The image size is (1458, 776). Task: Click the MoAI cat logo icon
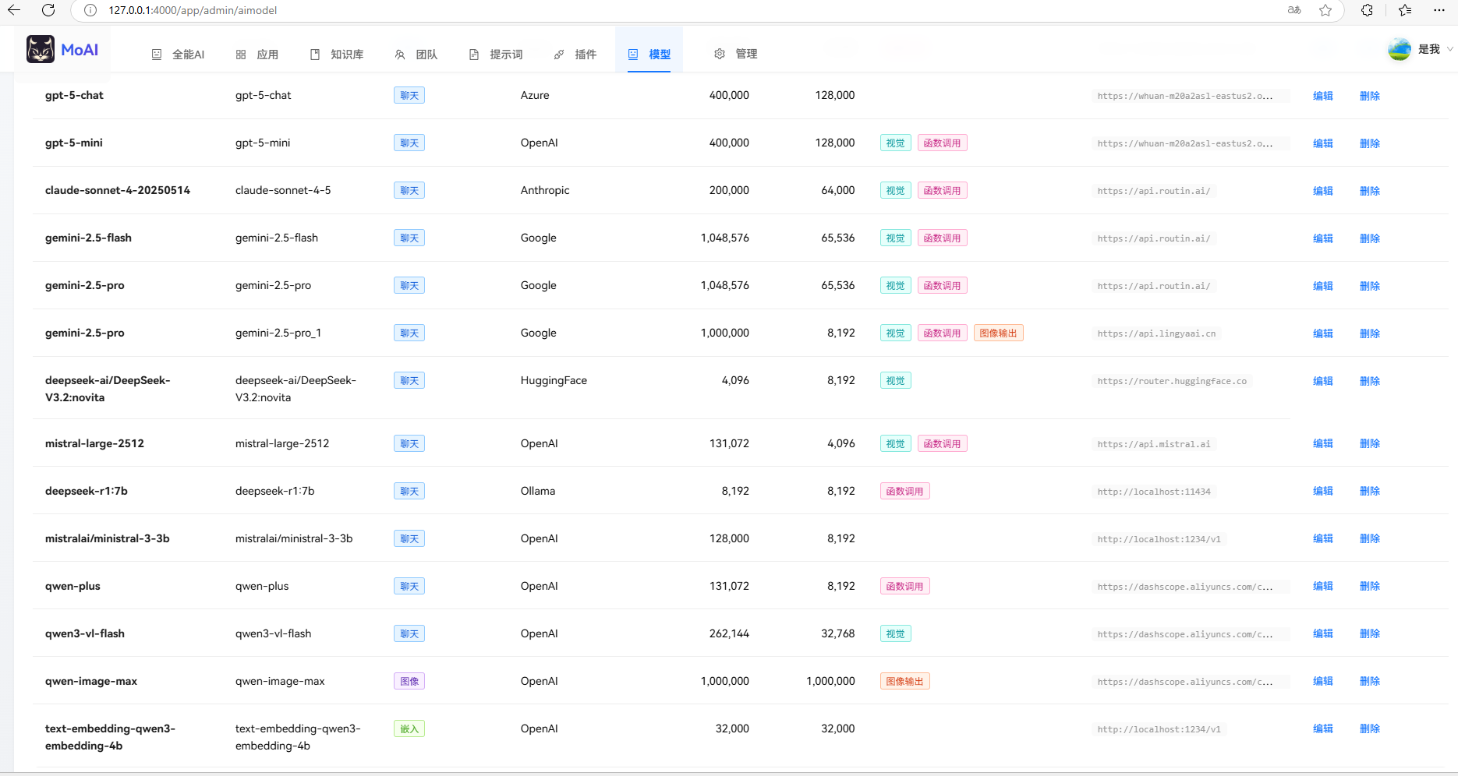click(x=41, y=49)
